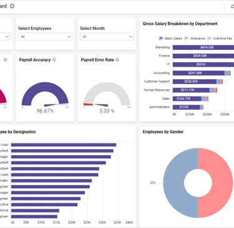
Task: Click the 50% label beside donut chart
Action: tap(153, 183)
